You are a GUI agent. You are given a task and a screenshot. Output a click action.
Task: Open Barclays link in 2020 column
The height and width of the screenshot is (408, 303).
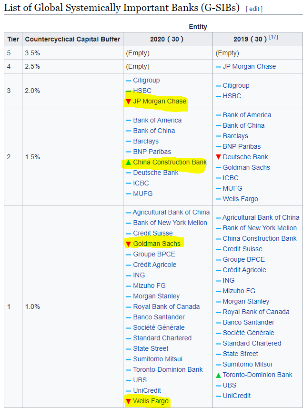[x=146, y=141]
